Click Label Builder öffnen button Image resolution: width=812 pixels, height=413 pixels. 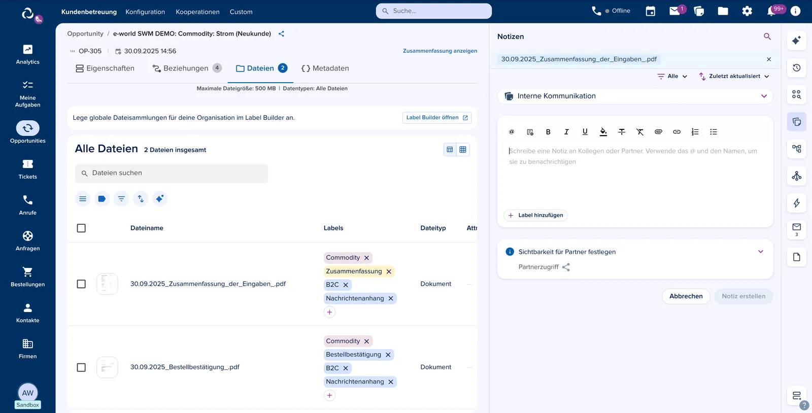pyautogui.click(x=437, y=118)
